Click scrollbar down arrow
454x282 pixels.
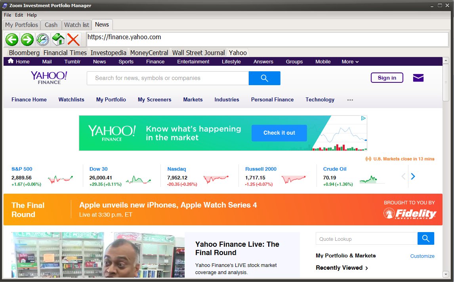pos(446,274)
